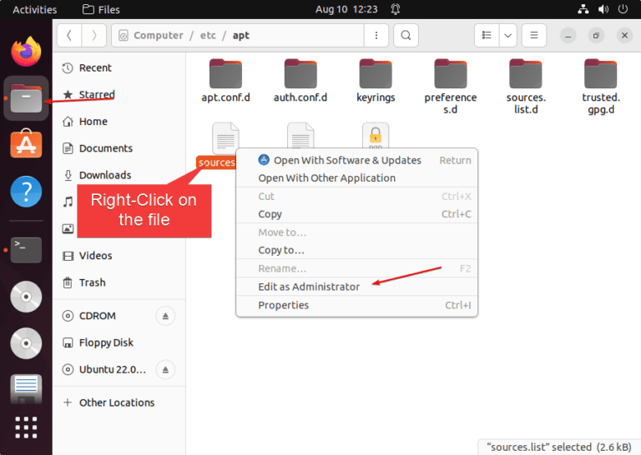Click apt in the path bar
641x455 pixels.
[240, 36]
